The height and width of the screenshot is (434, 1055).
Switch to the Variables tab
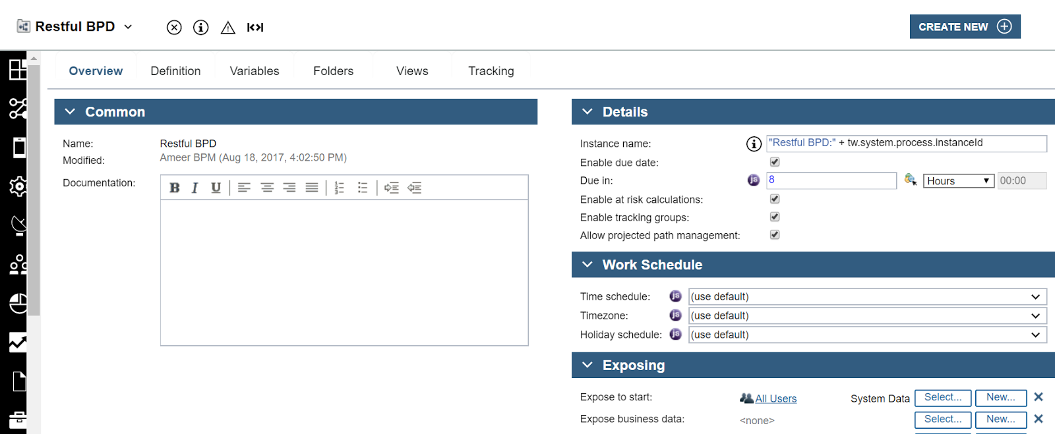tap(255, 70)
